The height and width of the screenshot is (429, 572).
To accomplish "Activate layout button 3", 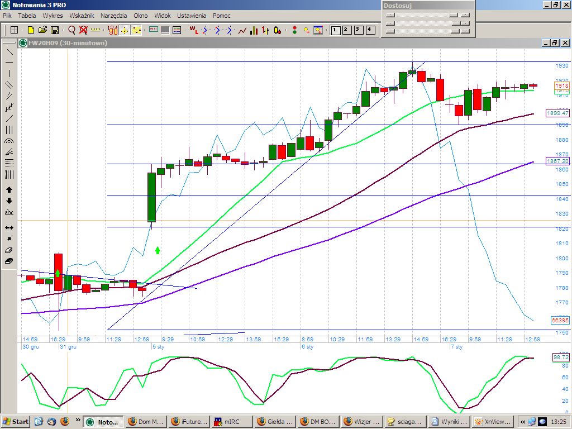I will [358, 30].
